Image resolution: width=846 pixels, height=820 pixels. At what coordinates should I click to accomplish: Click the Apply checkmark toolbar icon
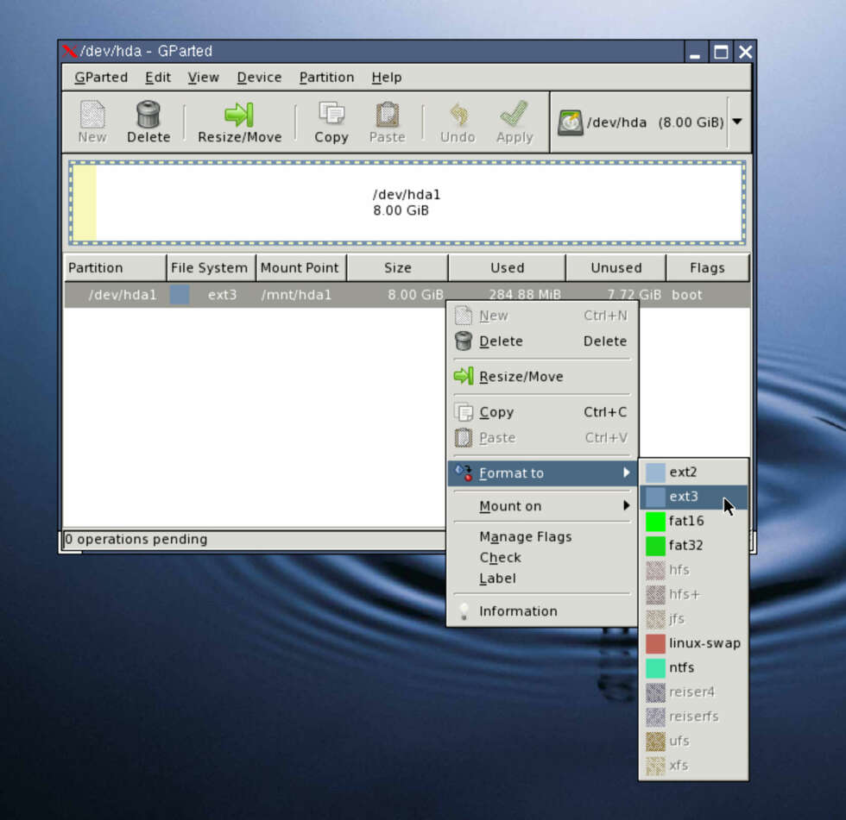[515, 114]
